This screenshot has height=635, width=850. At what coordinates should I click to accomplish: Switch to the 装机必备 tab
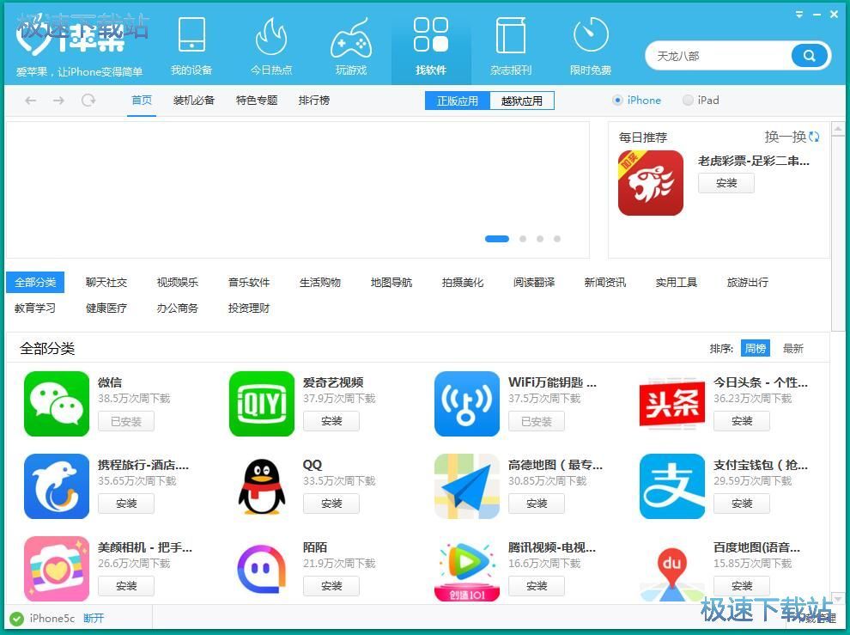194,101
